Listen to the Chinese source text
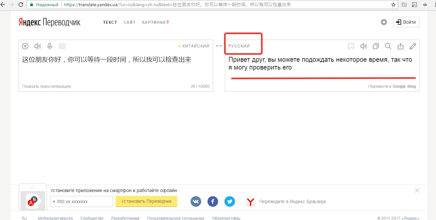This screenshot has height=220, width=436. pyautogui.click(x=37, y=46)
